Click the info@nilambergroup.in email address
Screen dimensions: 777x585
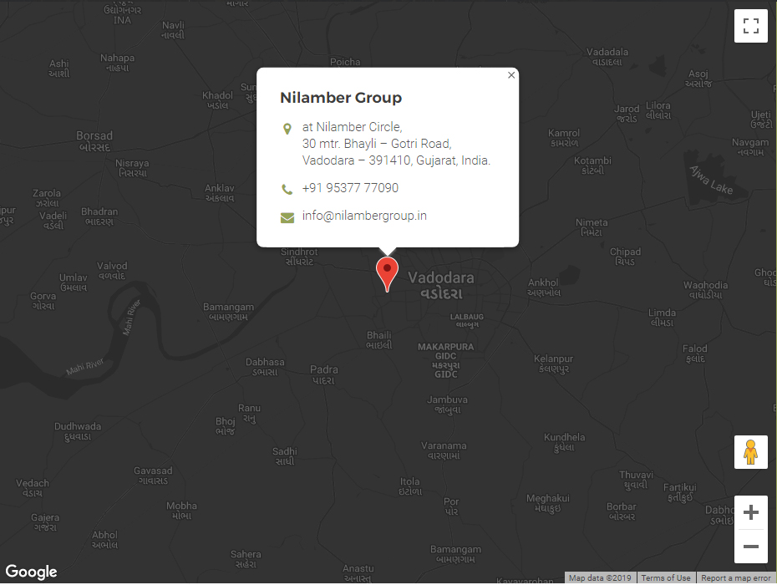(x=364, y=216)
